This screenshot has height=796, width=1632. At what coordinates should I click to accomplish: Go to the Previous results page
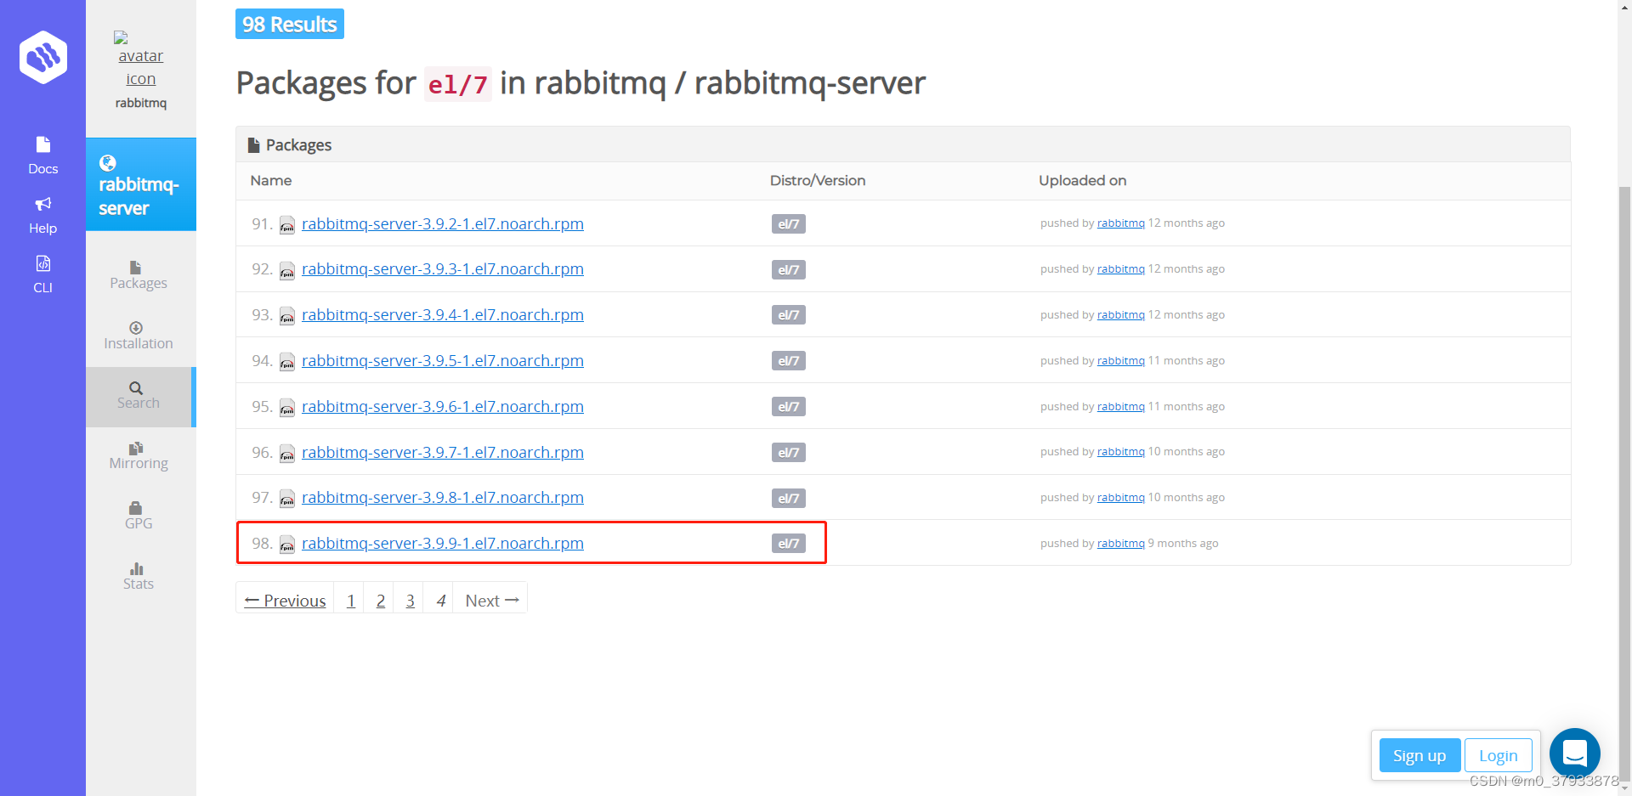click(x=285, y=600)
